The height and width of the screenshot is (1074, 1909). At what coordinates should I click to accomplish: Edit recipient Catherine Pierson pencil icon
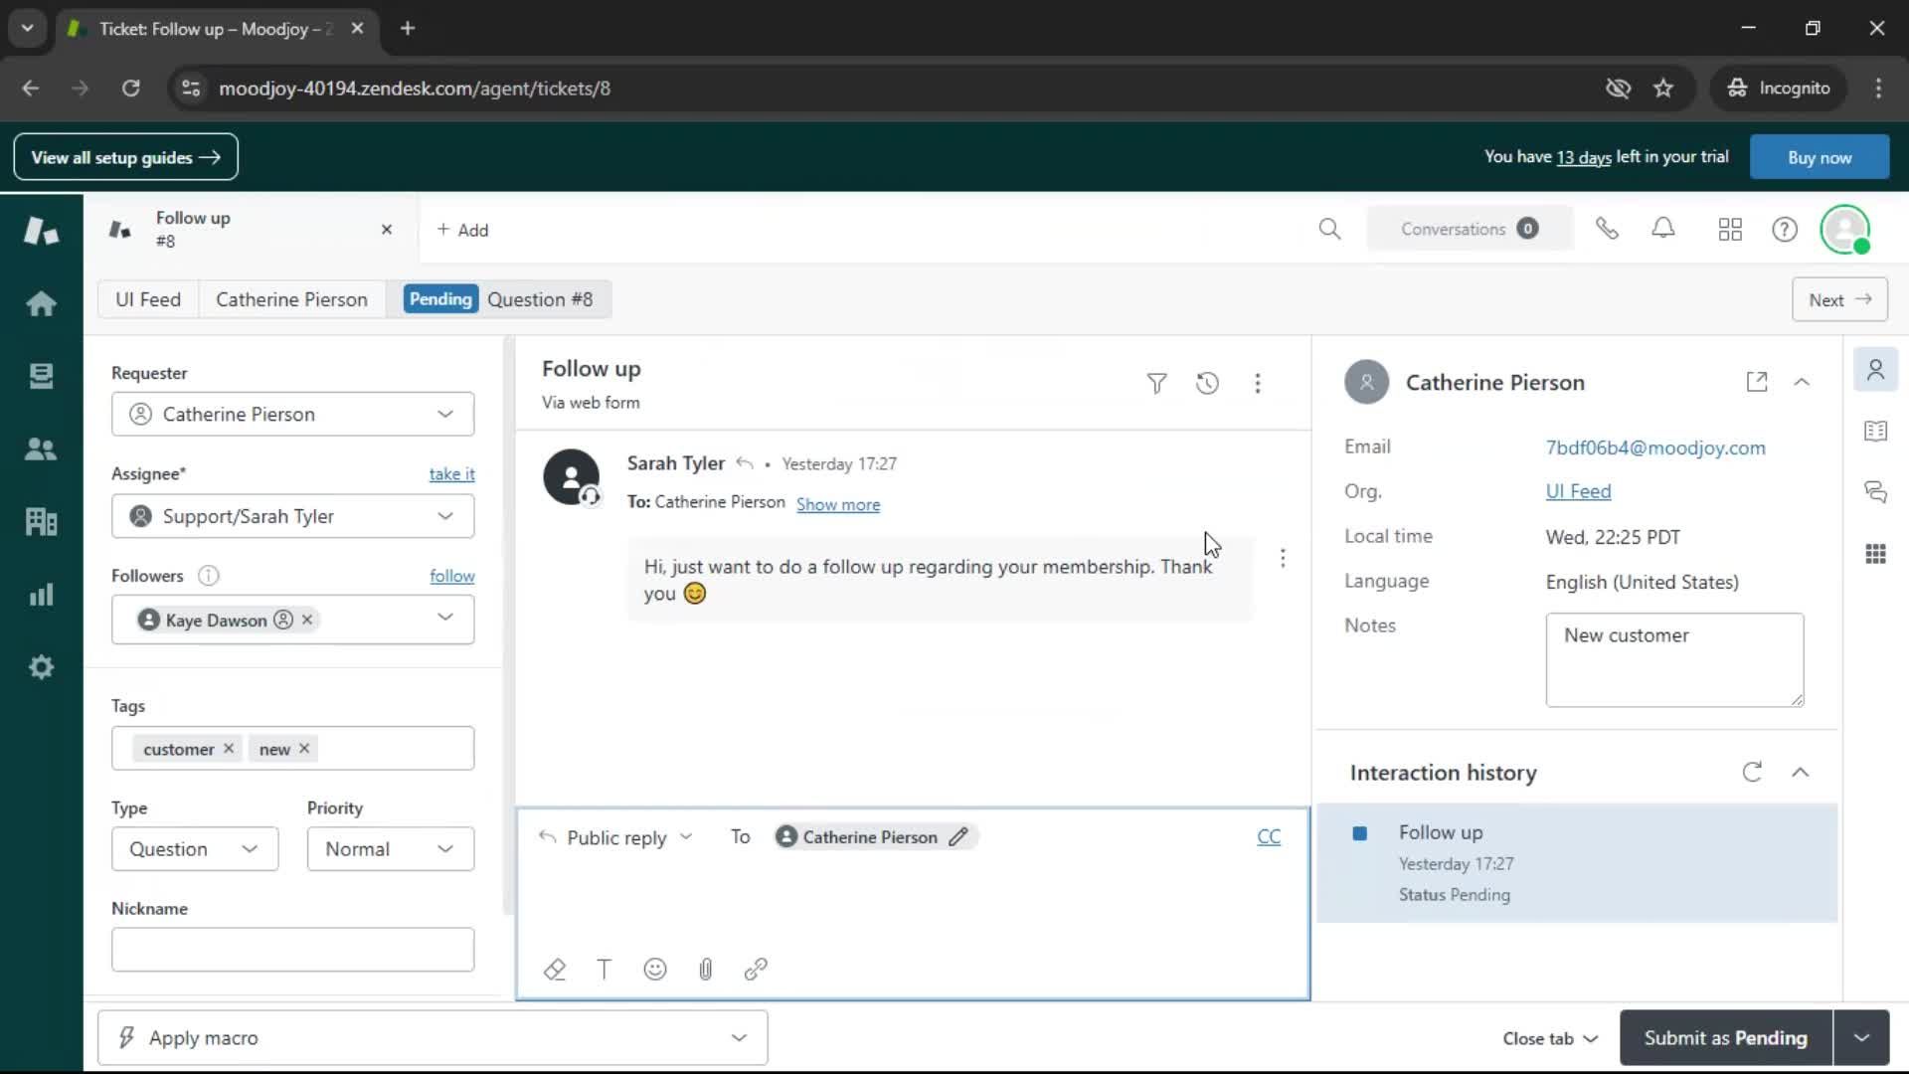(x=957, y=837)
